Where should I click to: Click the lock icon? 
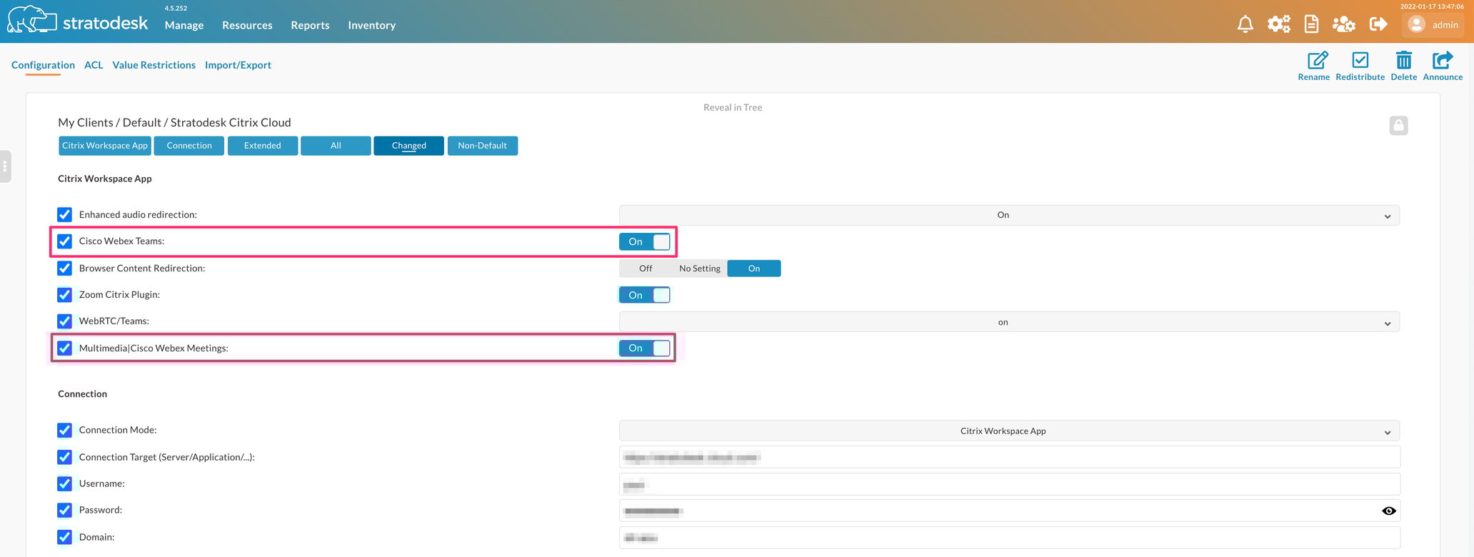[1398, 126]
